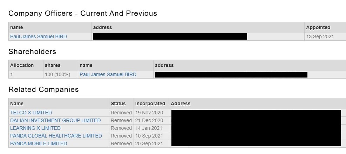Viewport: 346px width, 154px height.
Task: Open PANDA MOBILE LIMITED company link
Action: [39, 143]
